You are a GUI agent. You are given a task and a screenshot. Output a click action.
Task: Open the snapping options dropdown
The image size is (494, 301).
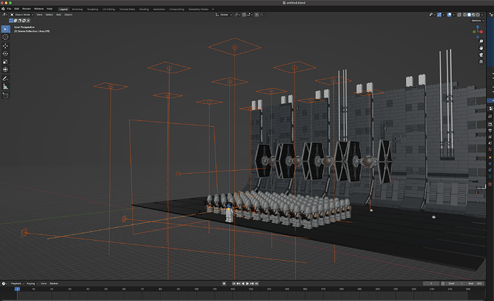coord(250,14)
